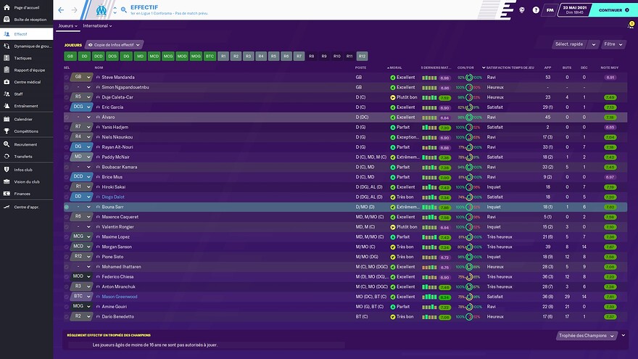Open the Filtre dropdown

pos(613,44)
